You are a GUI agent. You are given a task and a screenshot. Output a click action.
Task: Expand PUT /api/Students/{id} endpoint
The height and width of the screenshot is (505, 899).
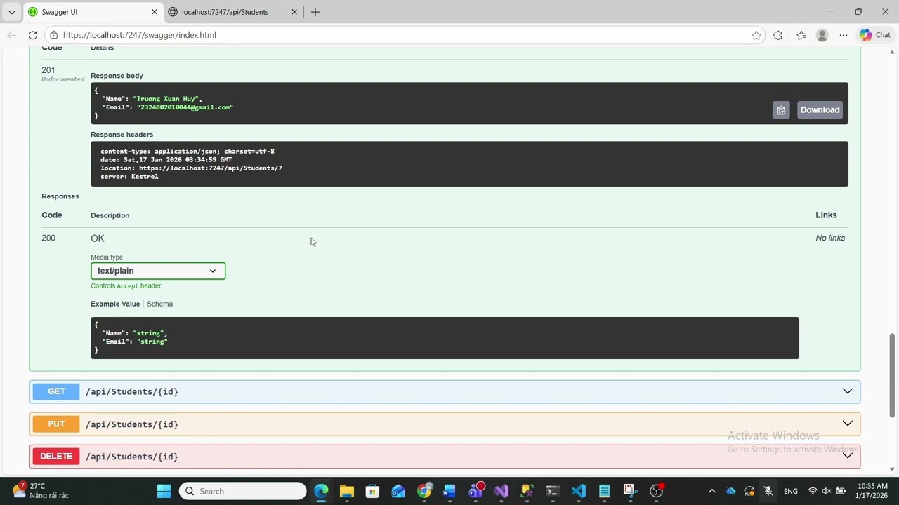point(445,424)
